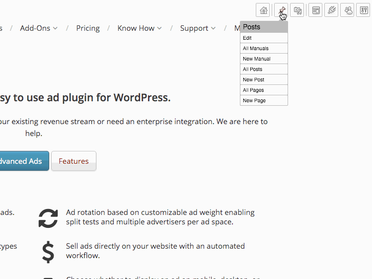
Task: Open the media library icon
Action: click(x=297, y=10)
